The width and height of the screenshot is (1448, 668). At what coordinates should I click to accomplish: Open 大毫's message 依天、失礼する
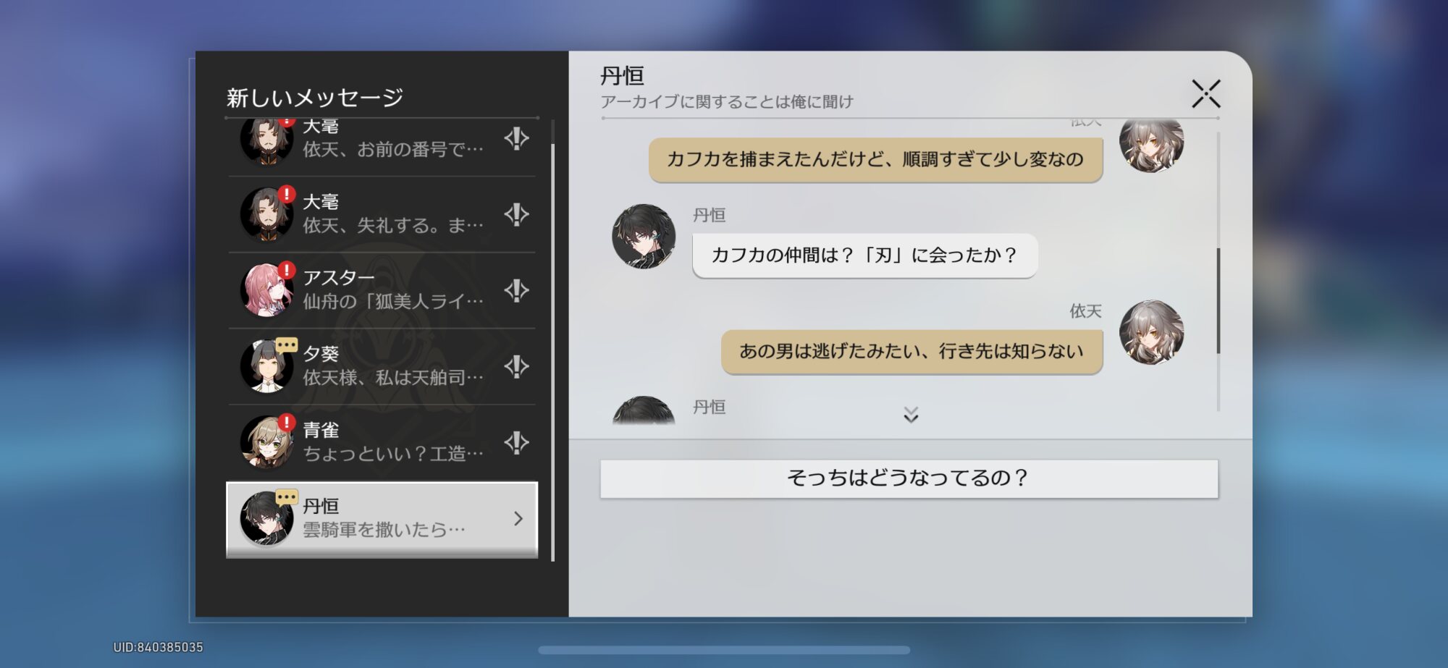391,214
